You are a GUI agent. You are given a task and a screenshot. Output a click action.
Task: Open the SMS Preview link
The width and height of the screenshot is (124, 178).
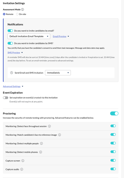[14, 53]
